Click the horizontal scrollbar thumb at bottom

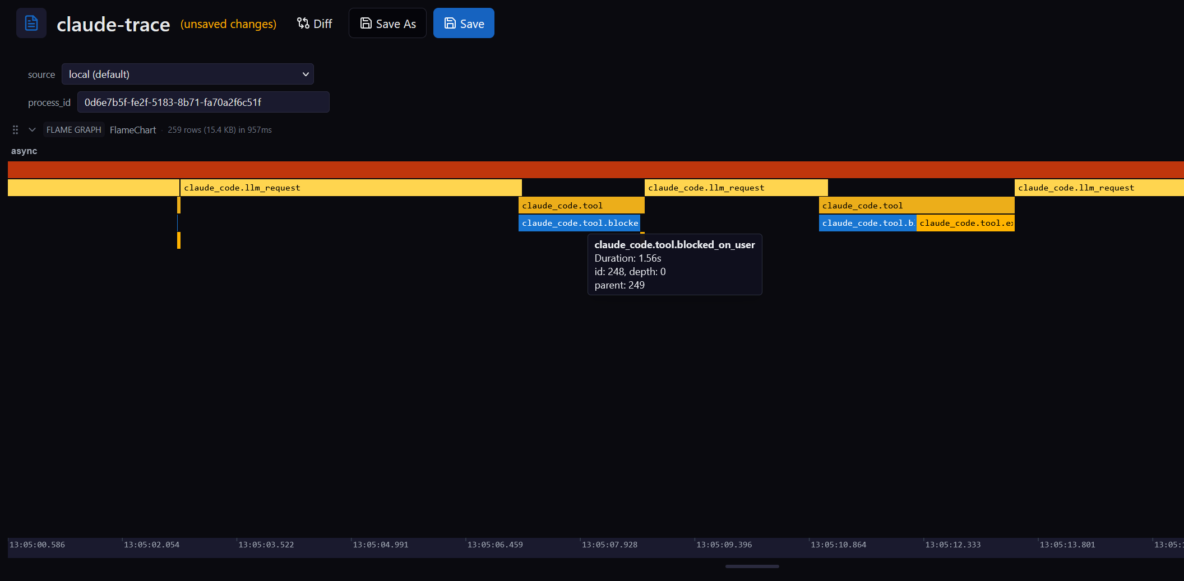(x=752, y=566)
